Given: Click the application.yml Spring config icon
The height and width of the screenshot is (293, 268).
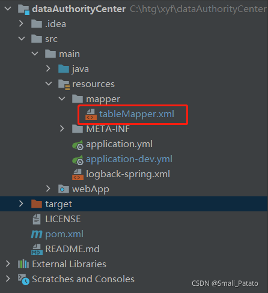Looking at the screenshot, I should point(78,145).
